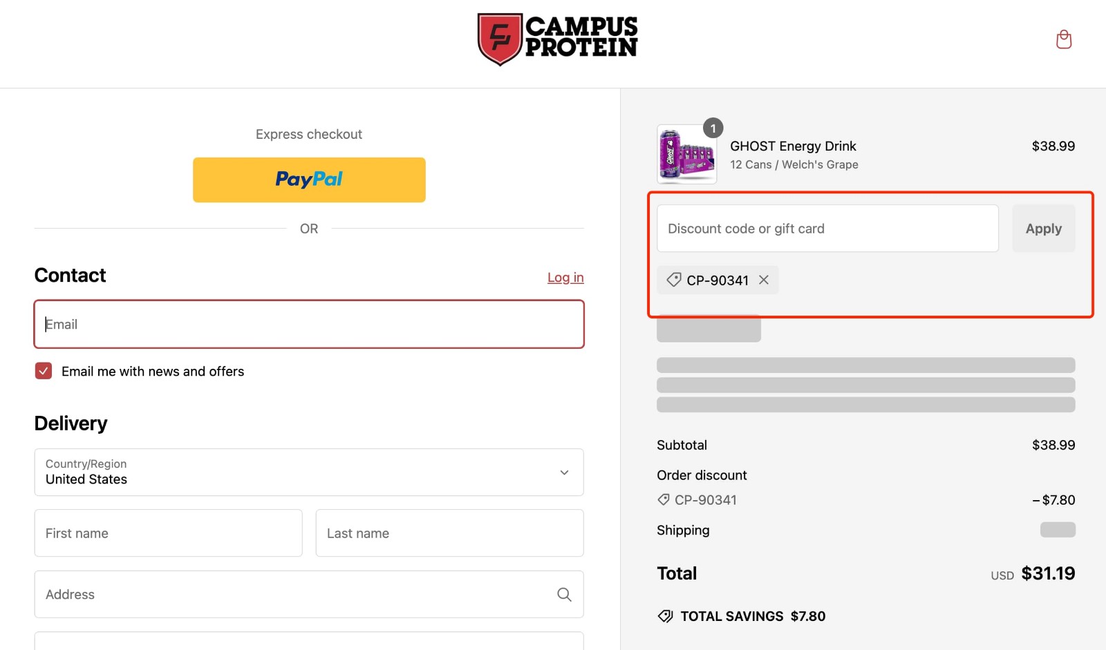The width and height of the screenshot is (1106, 650).
Task: Click the quantity badge on the product image
Action: 713,128
